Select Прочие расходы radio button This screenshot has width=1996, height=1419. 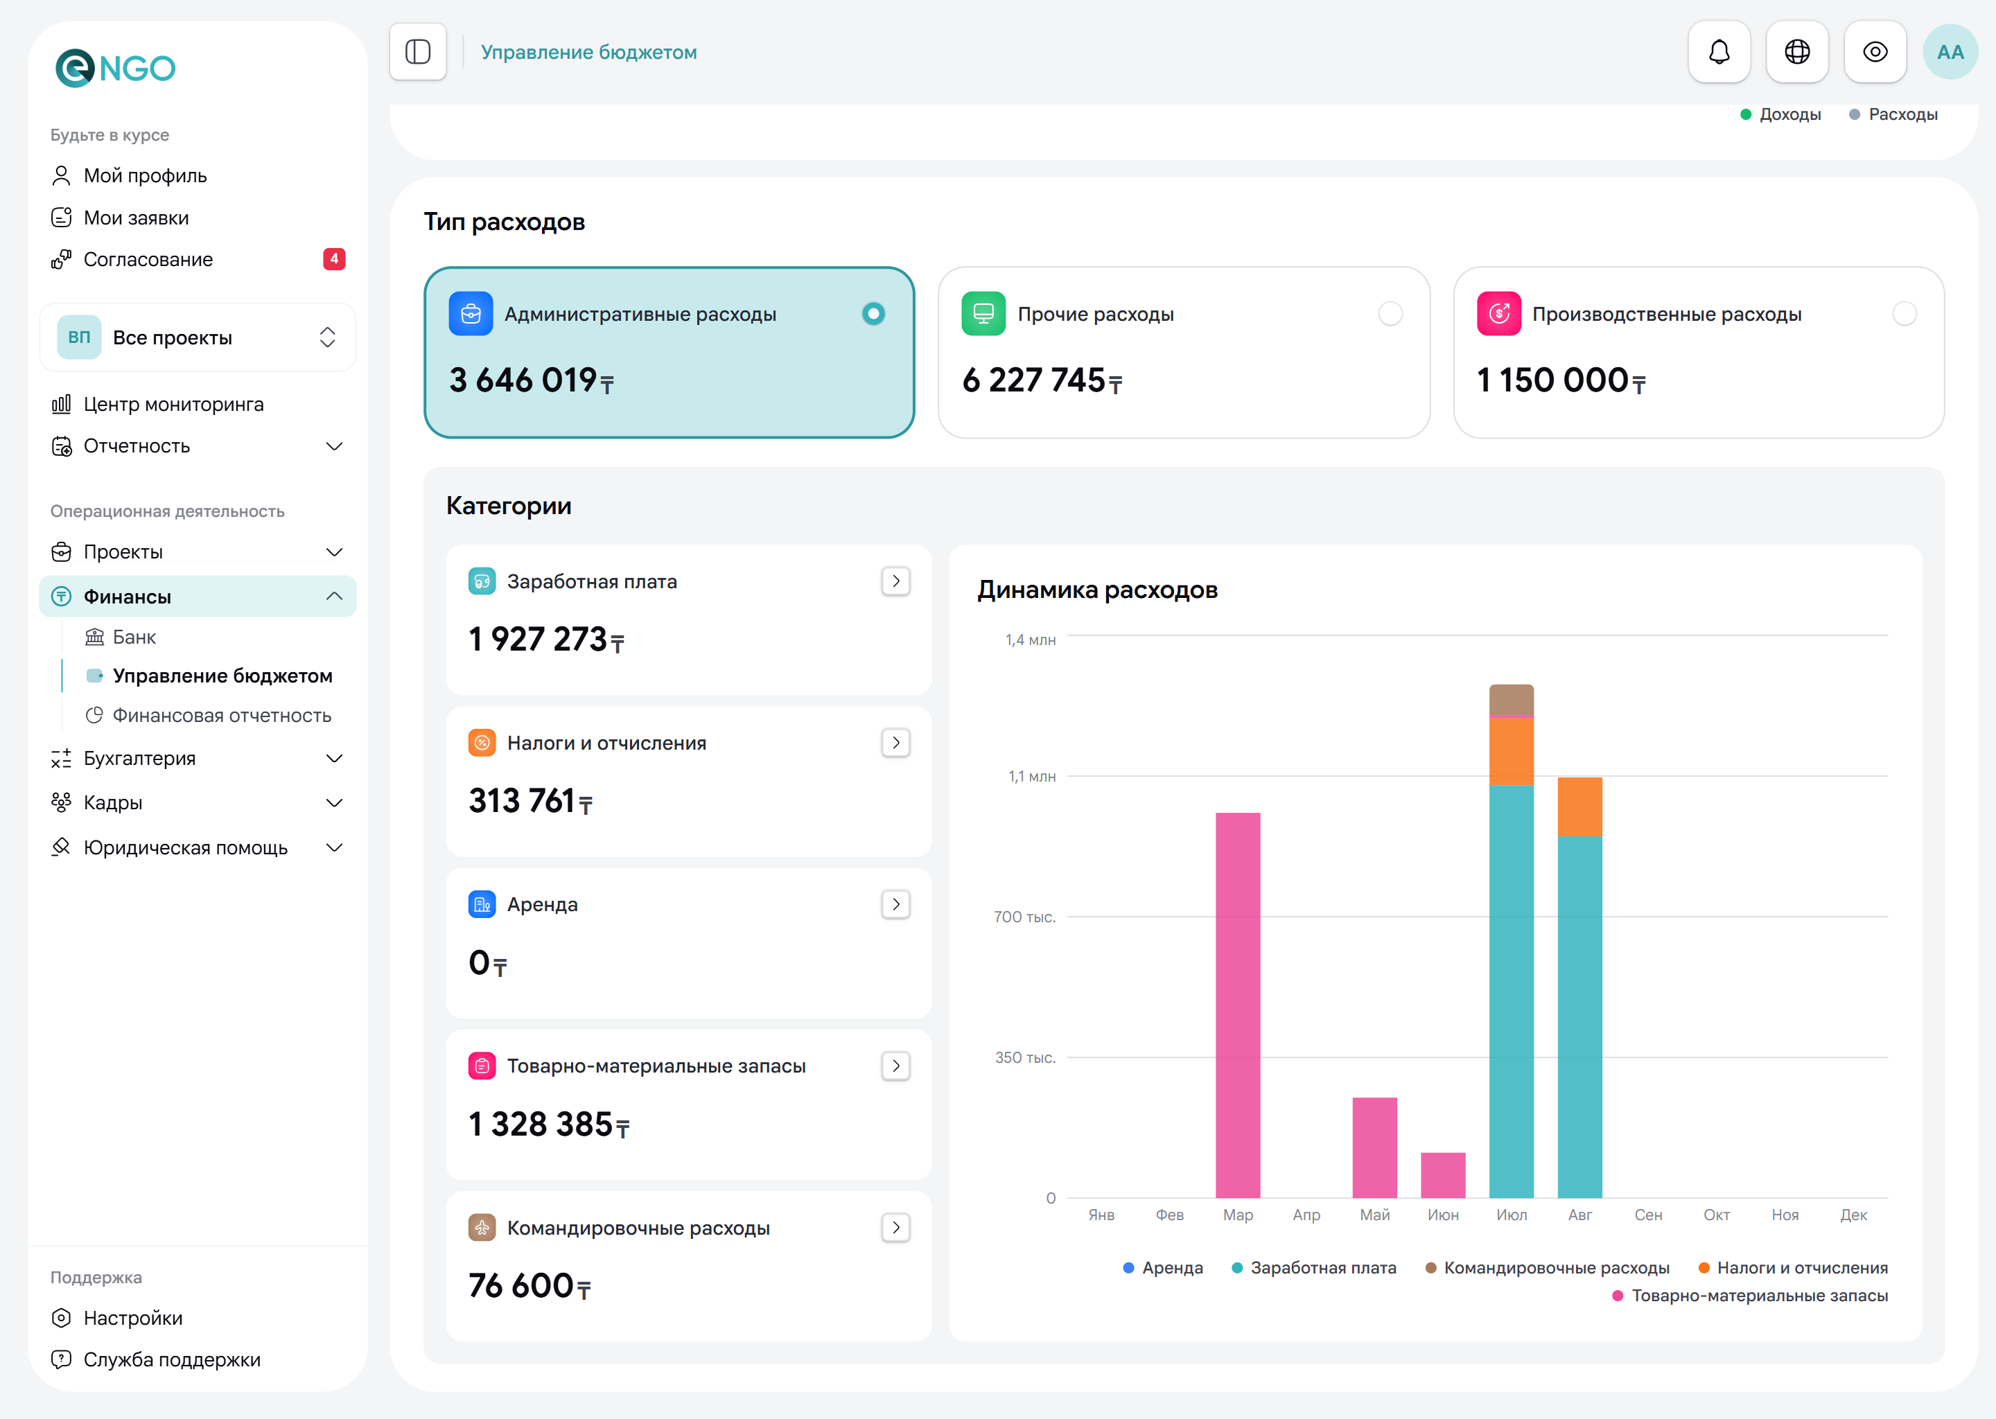tap(1390, 314)
